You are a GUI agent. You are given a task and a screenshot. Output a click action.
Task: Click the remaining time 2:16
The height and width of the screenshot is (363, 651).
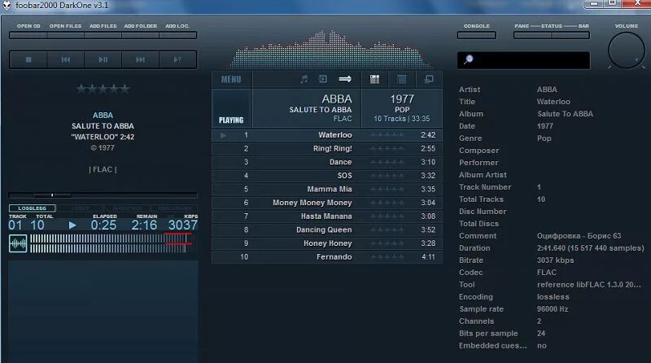144,225
